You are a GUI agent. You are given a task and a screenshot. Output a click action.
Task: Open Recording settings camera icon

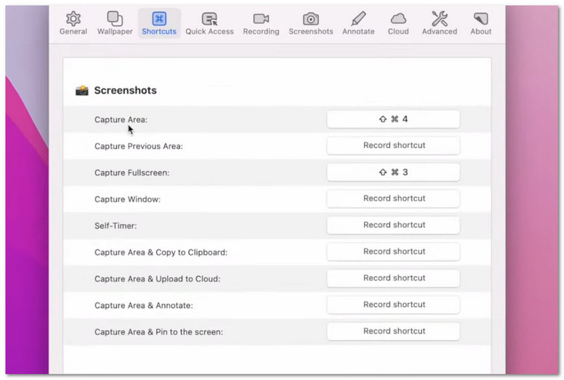click(x=261, y=19)
